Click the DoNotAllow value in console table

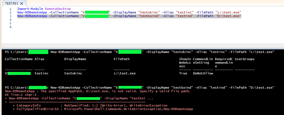pos(203,74)
